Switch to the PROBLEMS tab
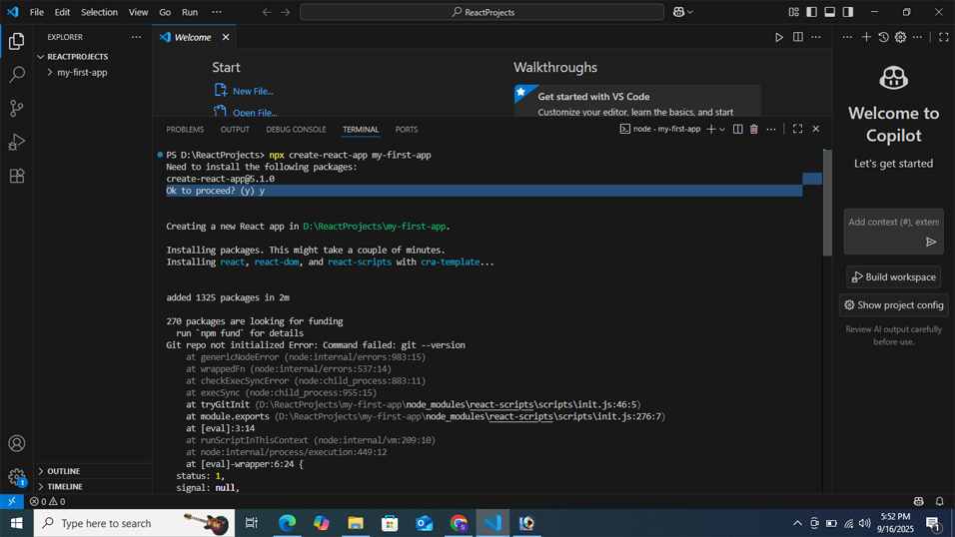The height and width of the screenshot is (537, 955). click(x=185, y=129)
